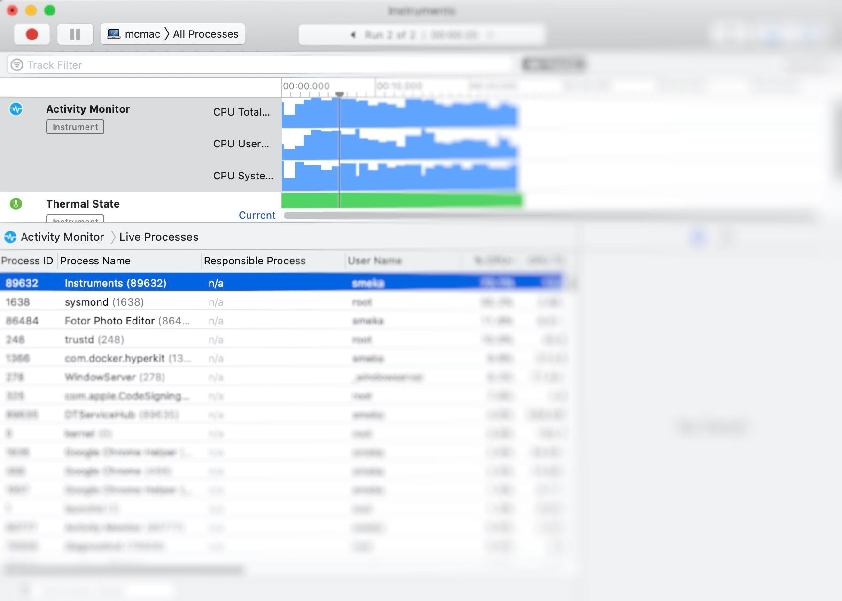This screenshot has width=842, height=601.
Task: Go to previous run with back arrow
Action: (x=353, y=35)
